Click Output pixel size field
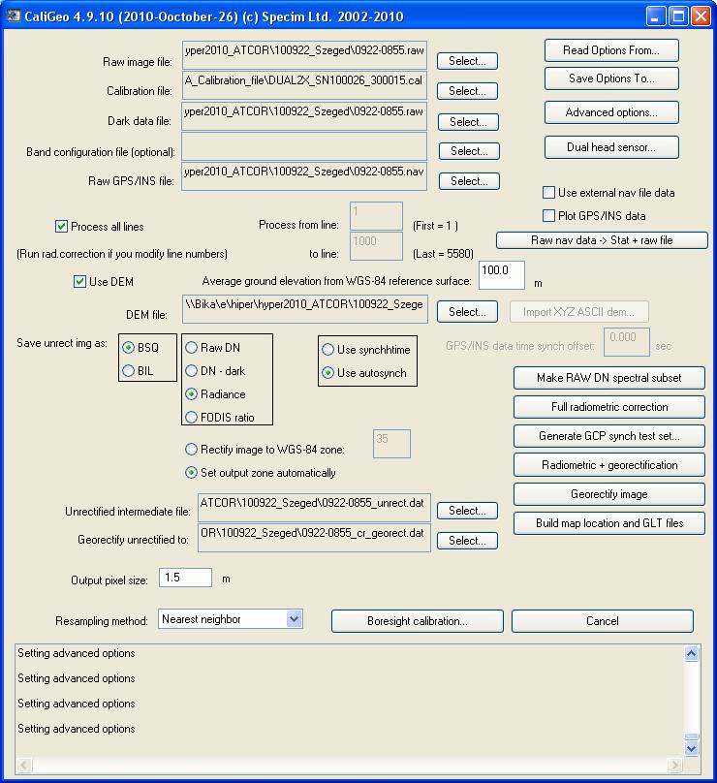717x783 pixels. click(185, 578)
